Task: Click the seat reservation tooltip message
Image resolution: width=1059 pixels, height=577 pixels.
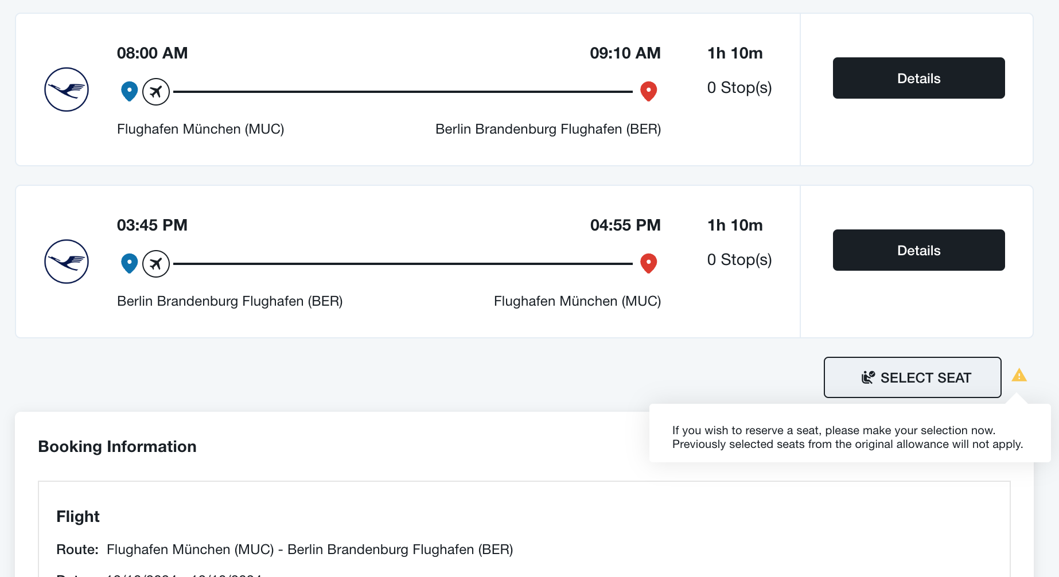Action: point(847,437)
